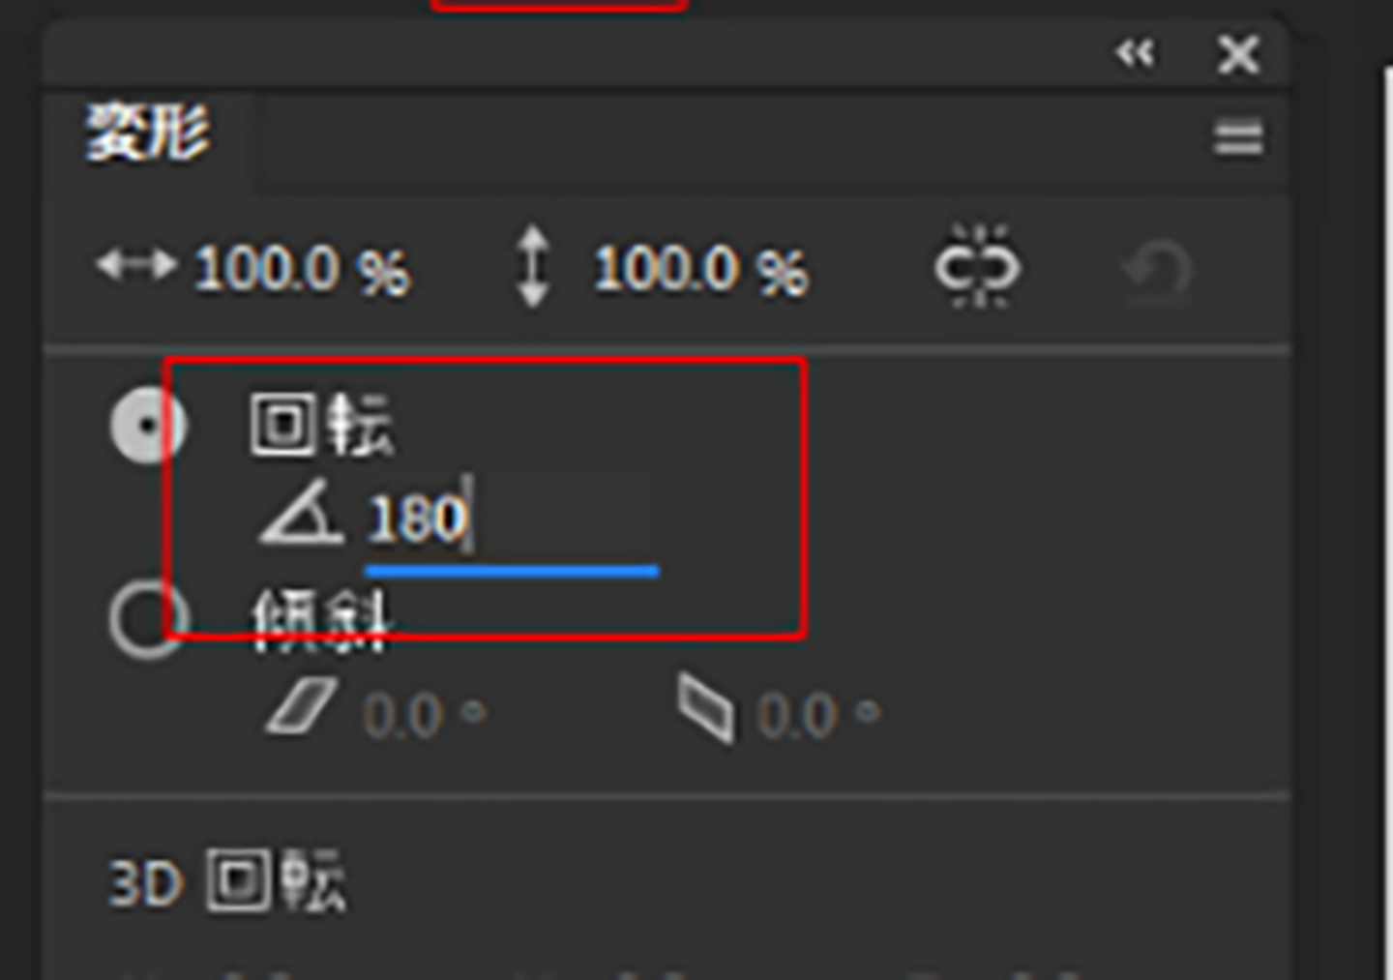
Task: Edit the horizontal scale 100.0 % value
Action: 302,269
